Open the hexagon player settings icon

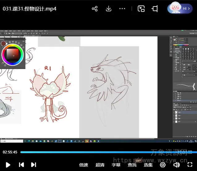tap(163, 165)
